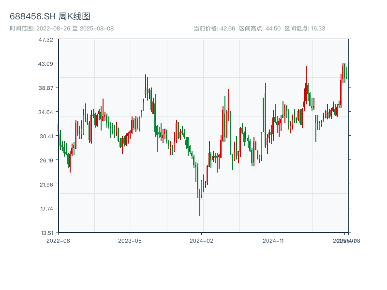Click the lowest green candlestick near 2024-02
This screenshot has height=290, width=387.
point(200,202)
